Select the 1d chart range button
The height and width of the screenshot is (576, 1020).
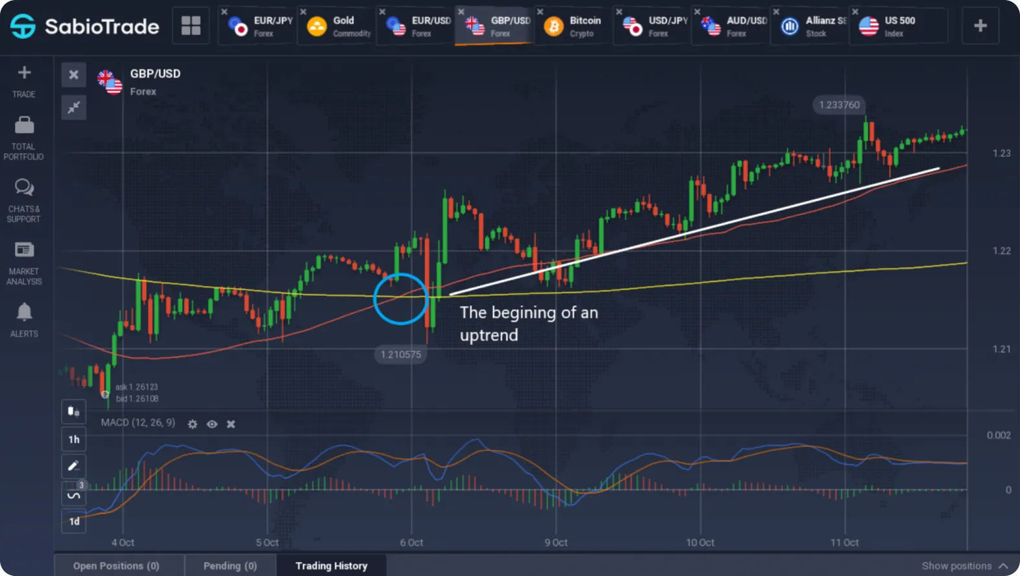(73, 521)
